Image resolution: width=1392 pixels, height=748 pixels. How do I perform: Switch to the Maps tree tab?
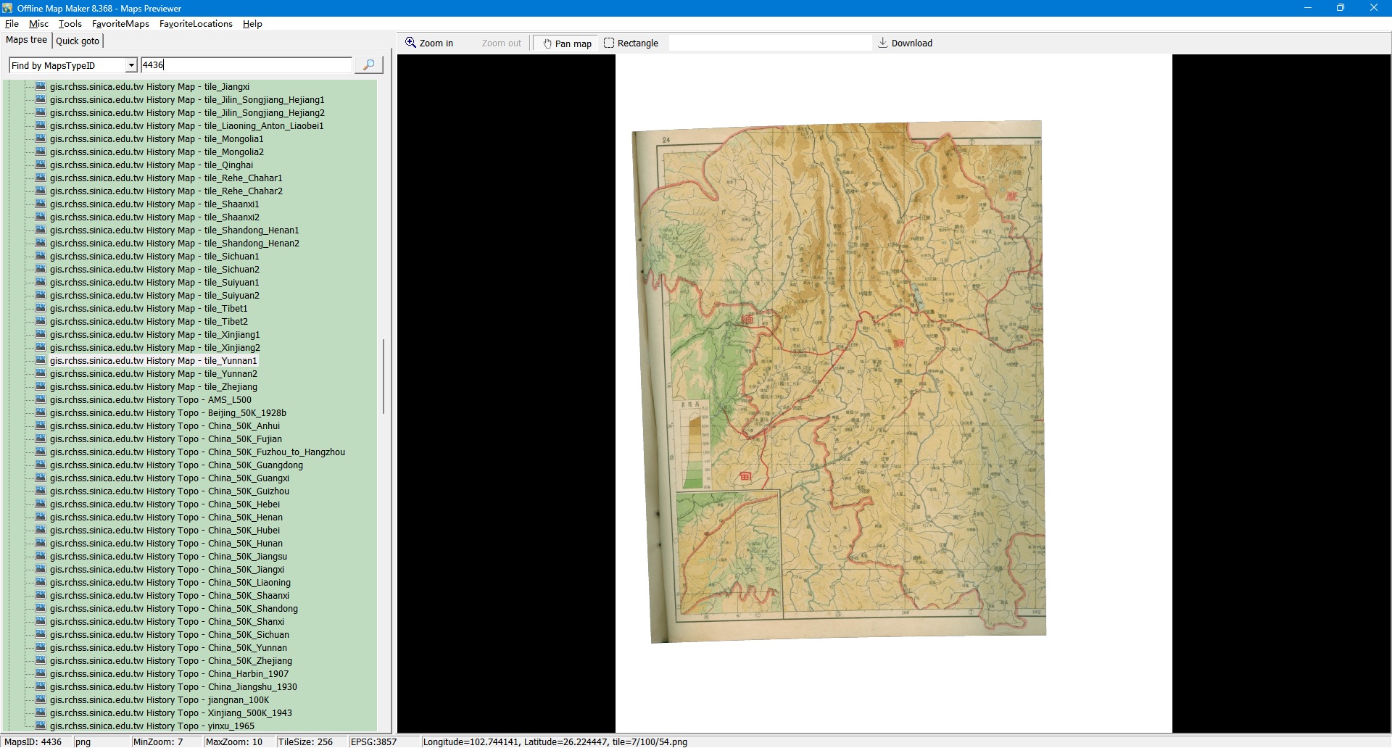tap(27, 40)
